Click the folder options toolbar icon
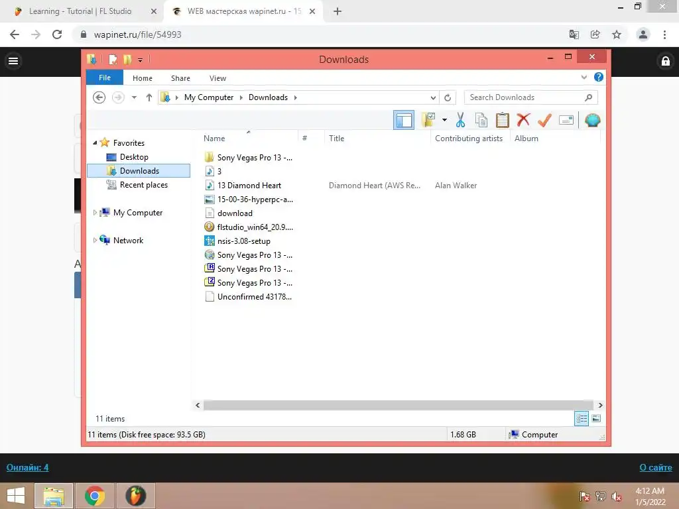 pos(428,120)
